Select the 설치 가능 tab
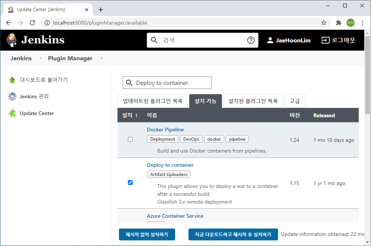Image resolution: width=371 pixels, height=246 pixels. click(x=205, y=101)
